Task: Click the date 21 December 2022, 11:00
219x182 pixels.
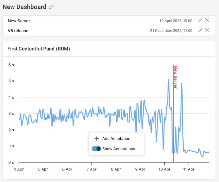Action: coord(171,31)
